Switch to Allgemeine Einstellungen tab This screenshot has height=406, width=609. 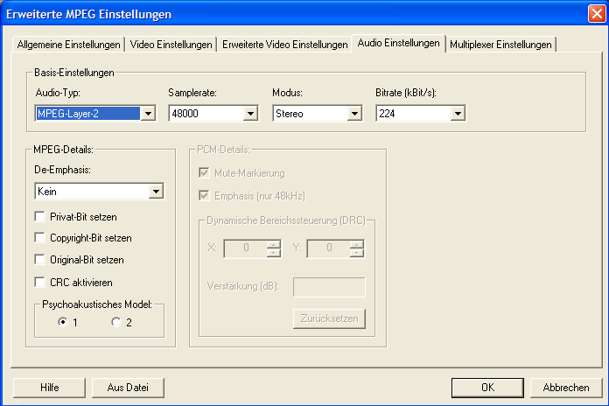70,45
